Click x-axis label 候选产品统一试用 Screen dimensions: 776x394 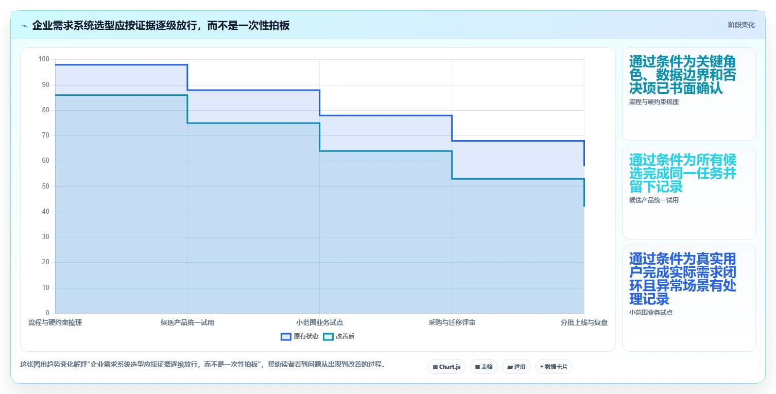187,323
